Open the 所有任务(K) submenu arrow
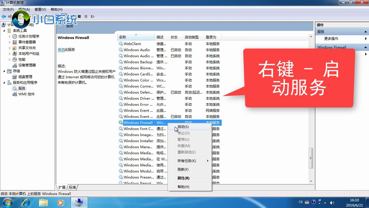369x208 pixels. tap(208, 161)
